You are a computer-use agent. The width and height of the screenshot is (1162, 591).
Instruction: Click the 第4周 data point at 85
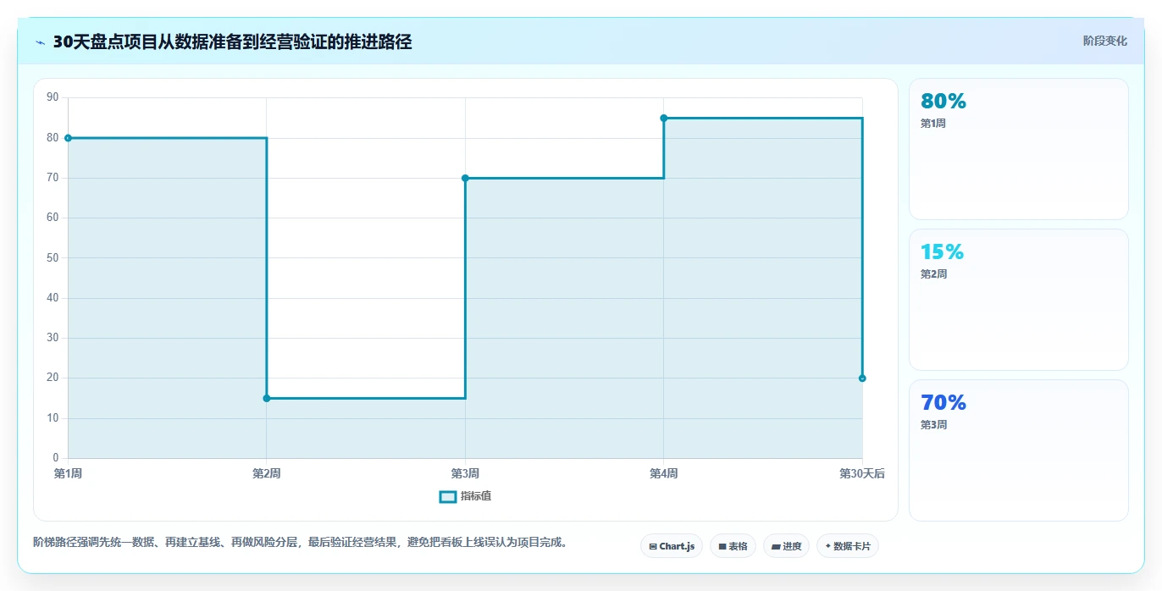(664, 118)
